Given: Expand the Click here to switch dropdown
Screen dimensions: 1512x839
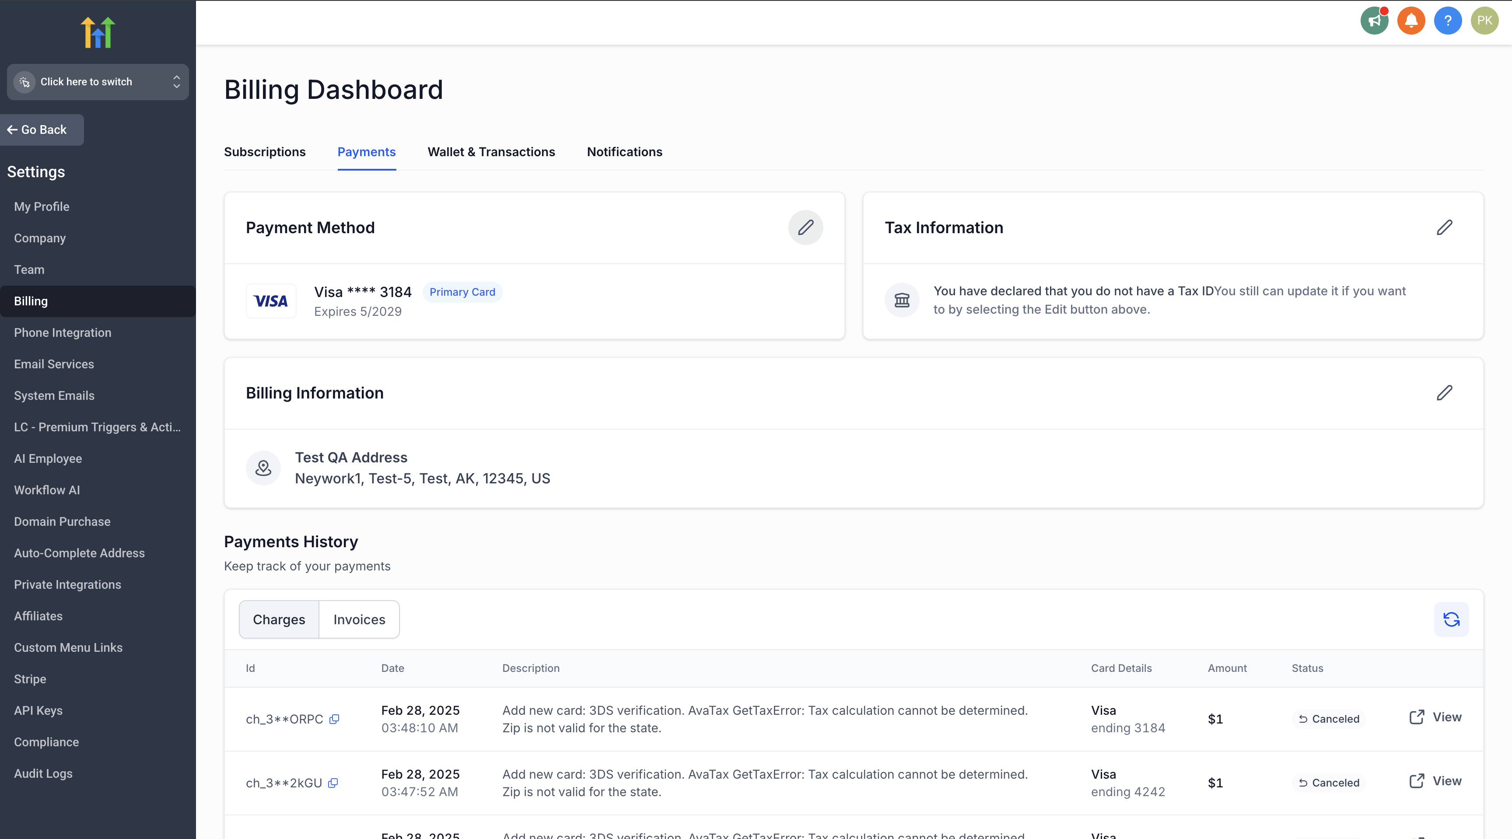Looking at the screenshot, I should [x=98, y=82].
